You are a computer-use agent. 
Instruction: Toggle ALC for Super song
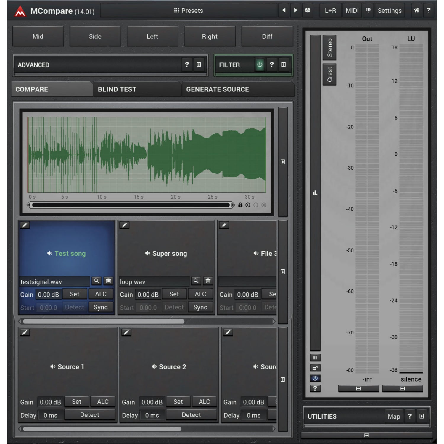click(200, 294)
